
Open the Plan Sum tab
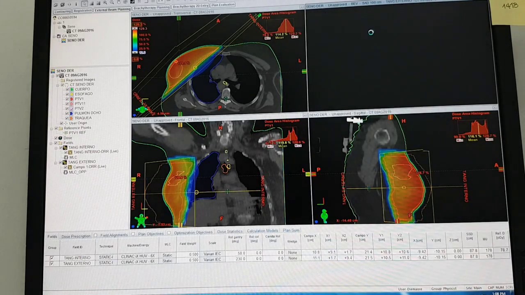pos(291,230)
